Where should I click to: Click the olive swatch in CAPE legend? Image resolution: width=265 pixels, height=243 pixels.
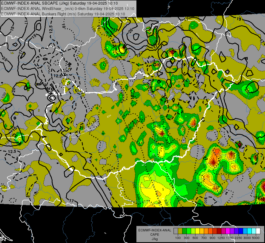point(180,231)
